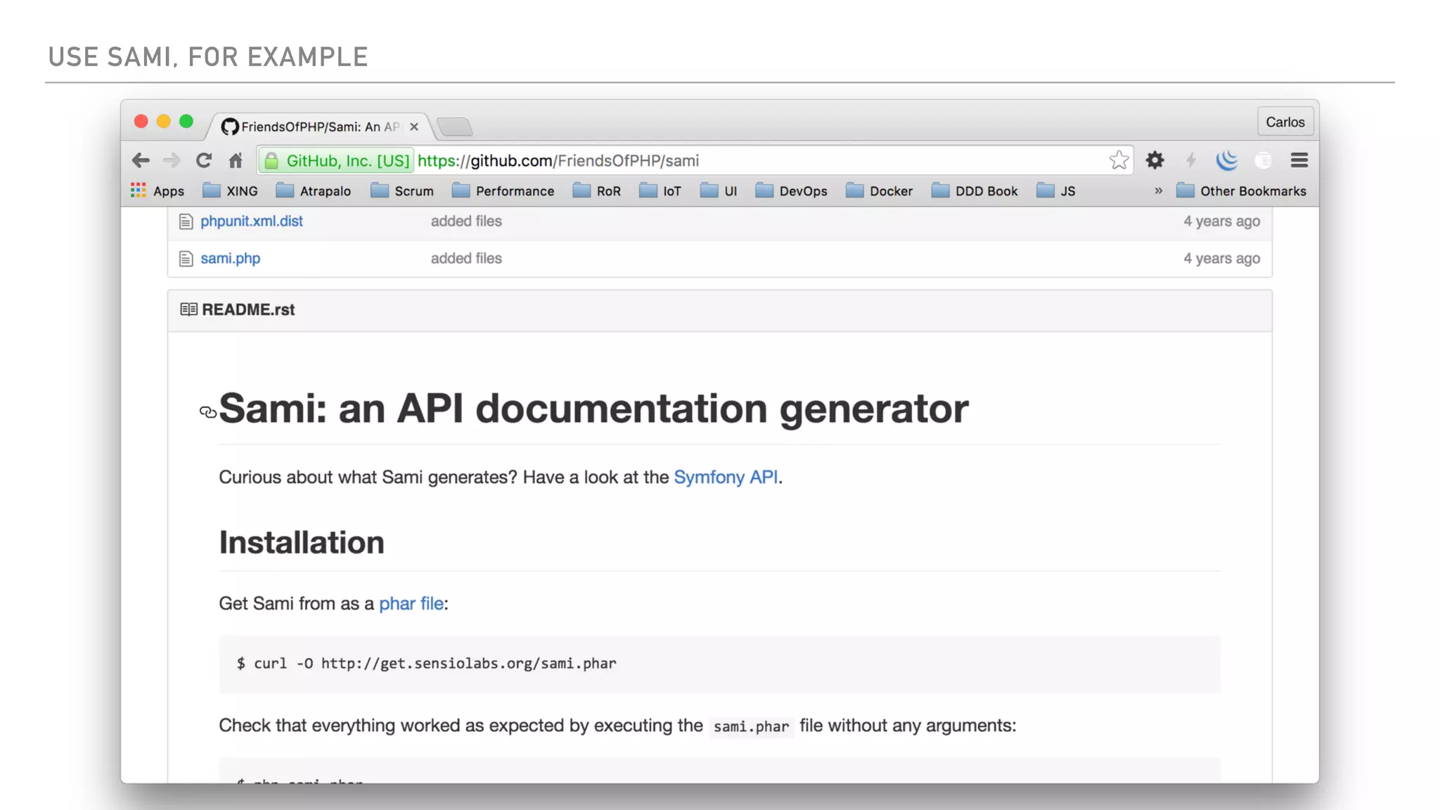The image size is (1440, 810).
Task: Click the Carlos profile button
Action: click(1285, 122)
